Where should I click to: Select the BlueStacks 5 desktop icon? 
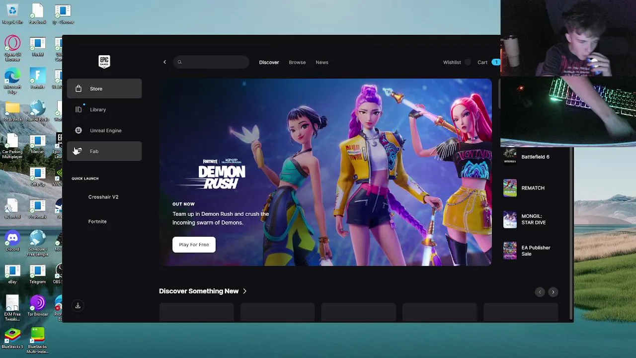(x=12, y=339)
